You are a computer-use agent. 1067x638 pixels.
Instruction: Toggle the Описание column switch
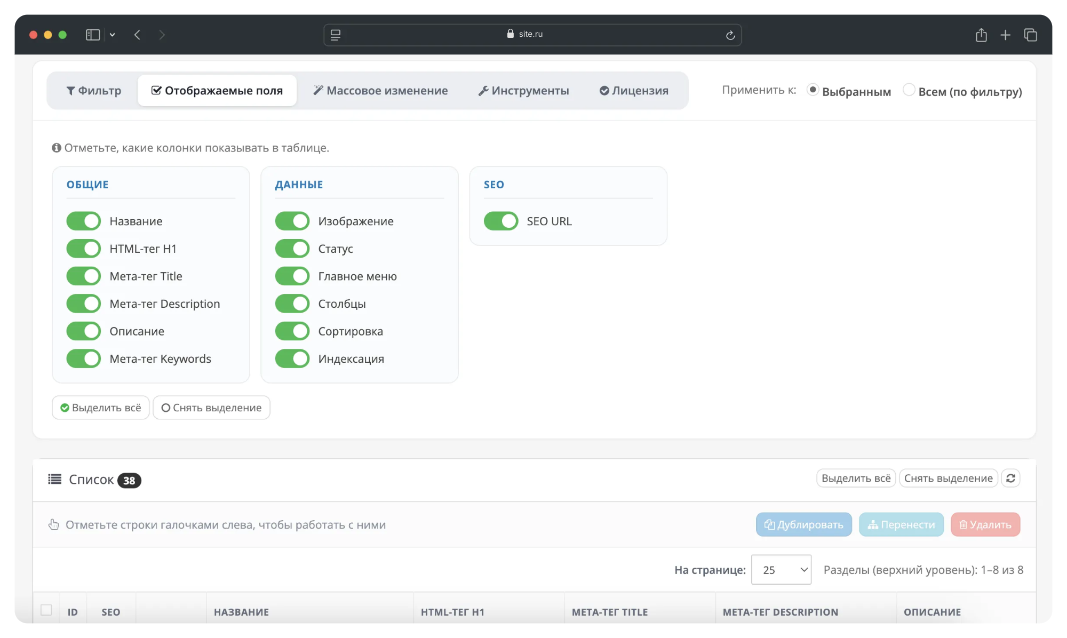84,331
